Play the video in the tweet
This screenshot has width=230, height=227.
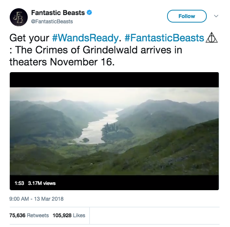pyautogui.click(x=114, y=131)
